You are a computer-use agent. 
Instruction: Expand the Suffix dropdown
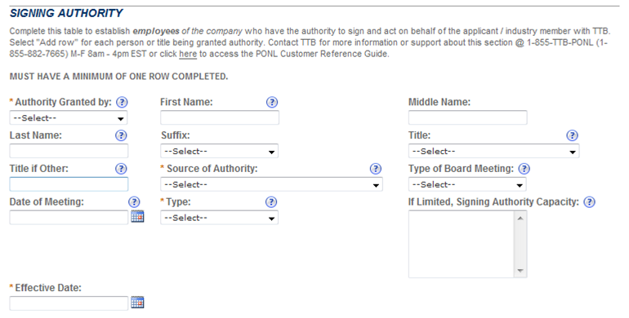(x=220, y=152)
